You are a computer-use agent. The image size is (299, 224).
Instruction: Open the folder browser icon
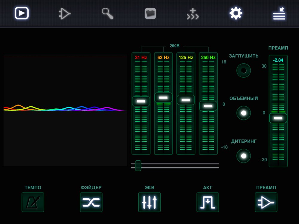[150, 13]
